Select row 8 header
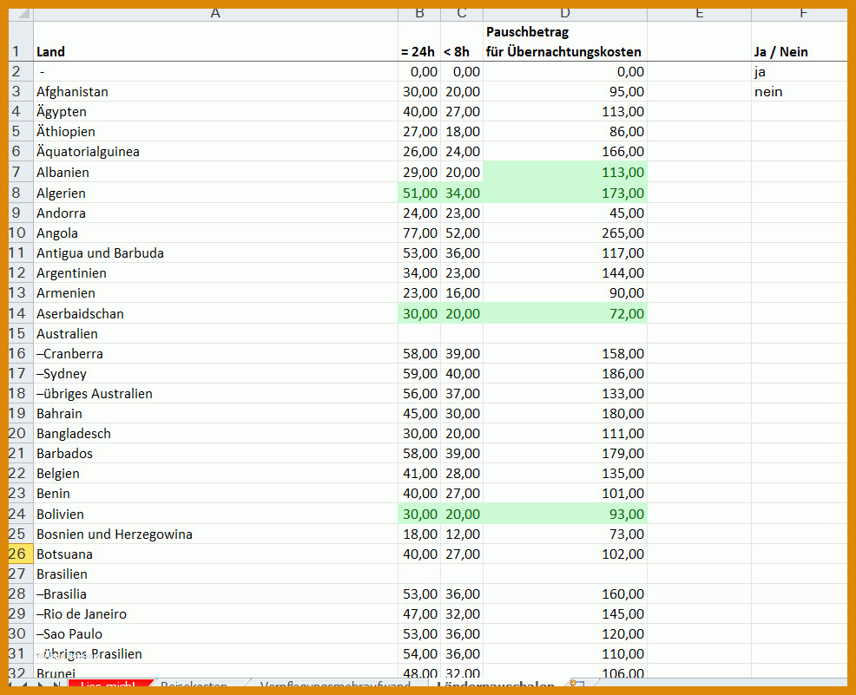Image resolution: width=856 pixels, height=695 pixels. 21,193
